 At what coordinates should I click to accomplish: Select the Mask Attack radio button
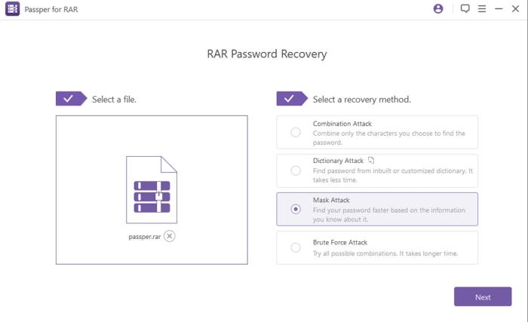(296, 209)
